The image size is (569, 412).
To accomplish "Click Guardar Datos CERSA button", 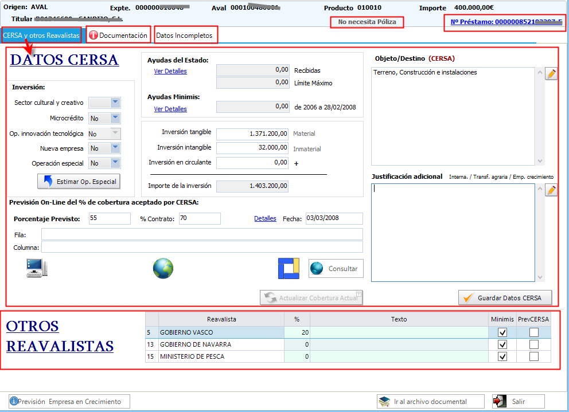I will click(x=505, y=298).
